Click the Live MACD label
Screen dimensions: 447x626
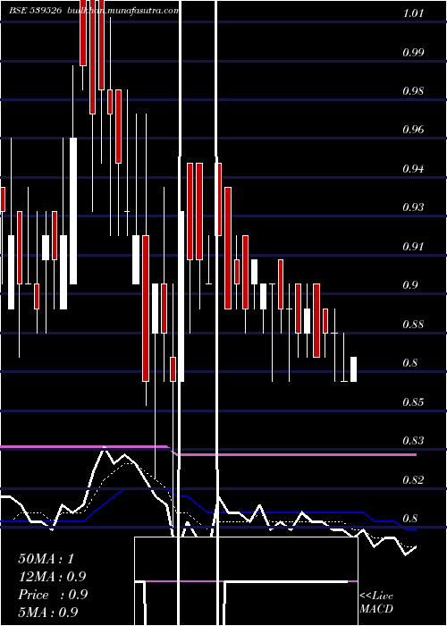[x=376, y=603]
